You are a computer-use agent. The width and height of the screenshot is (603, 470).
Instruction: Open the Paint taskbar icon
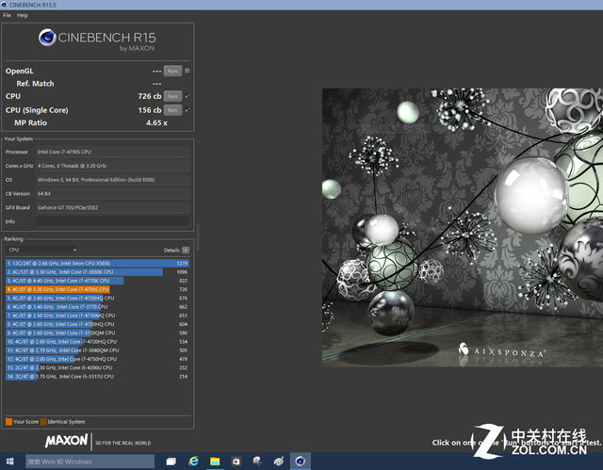(x=279, y=462)
